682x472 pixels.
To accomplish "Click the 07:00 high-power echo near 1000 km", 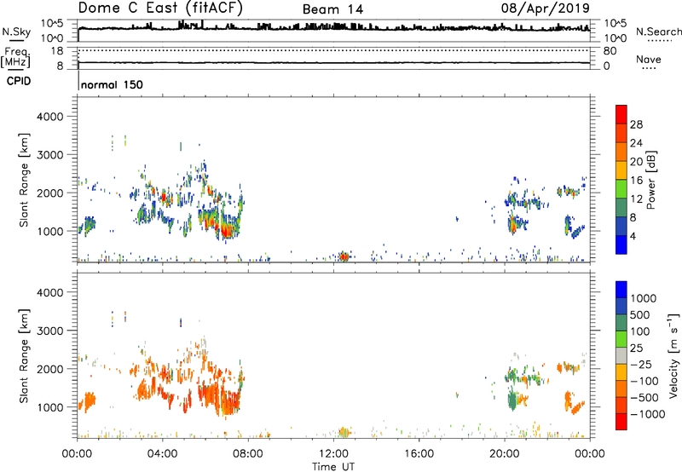I will (227, 231).
